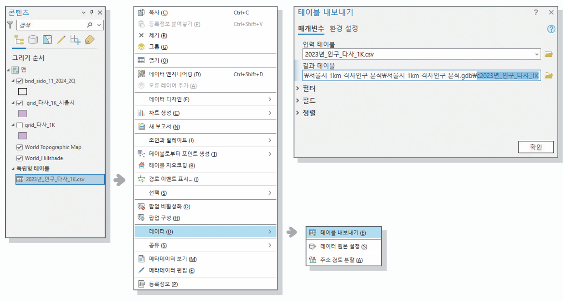The height and width of the screenshot is (301, 563).
Task: Open the 입력 테이블 dropdown arrow
Action: pos(537,54)
